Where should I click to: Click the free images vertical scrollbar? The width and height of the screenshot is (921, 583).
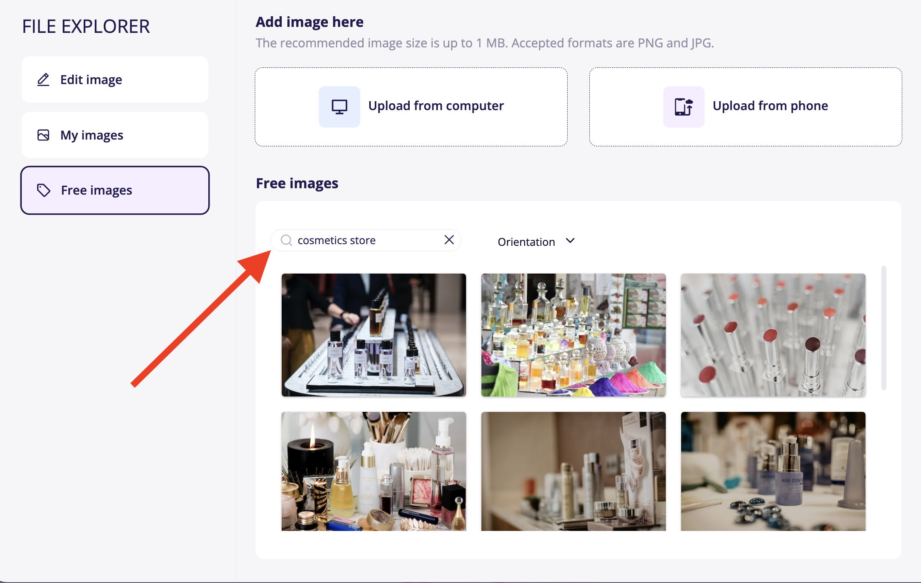click(883, 327)
